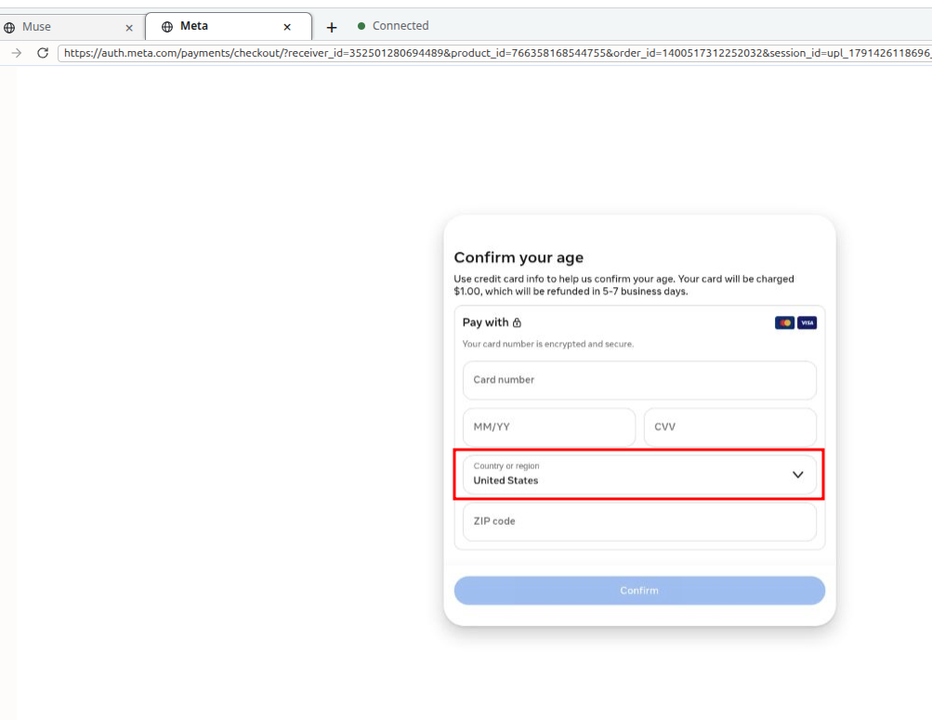Viewport: 932px width, 720px height.
Task: Click the Mastercard logo icon
Action: click(x=784, y=322)
